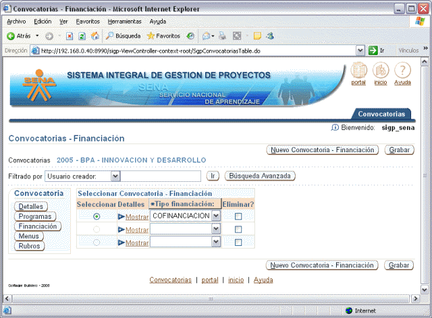
Task: Open Detalles in Convocatoria panel
Action: coord(31,206)
